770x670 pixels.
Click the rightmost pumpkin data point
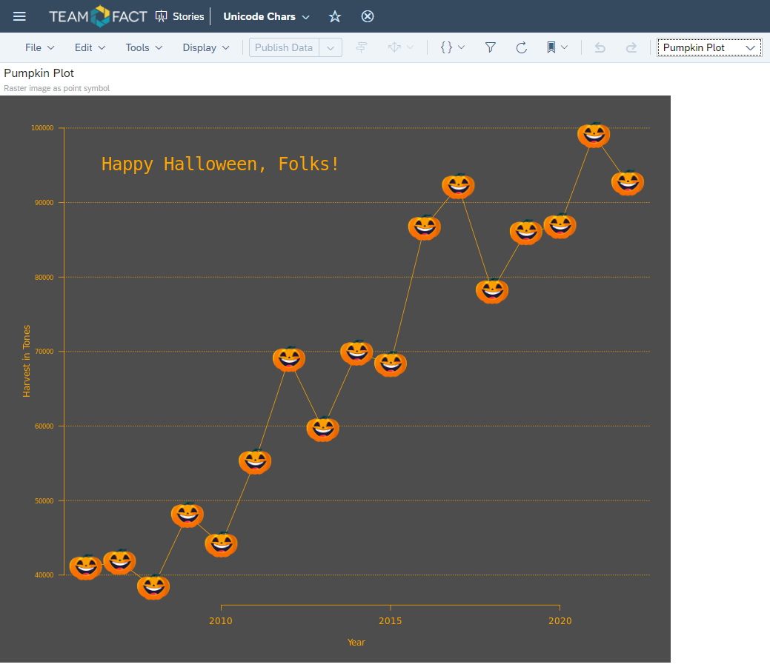(x=628, y=183)
